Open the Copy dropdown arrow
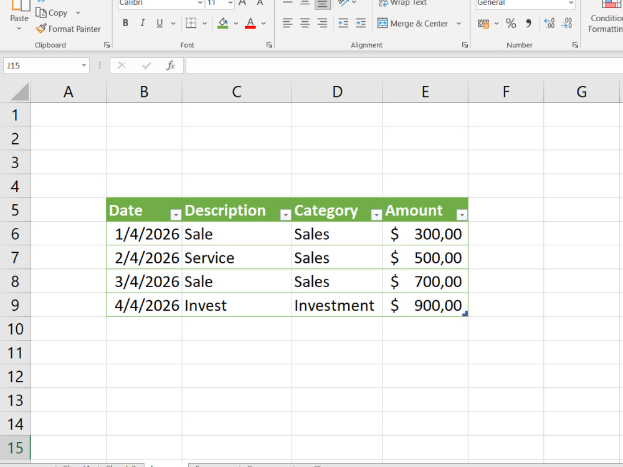623x467 pixels. click(78, 12)
